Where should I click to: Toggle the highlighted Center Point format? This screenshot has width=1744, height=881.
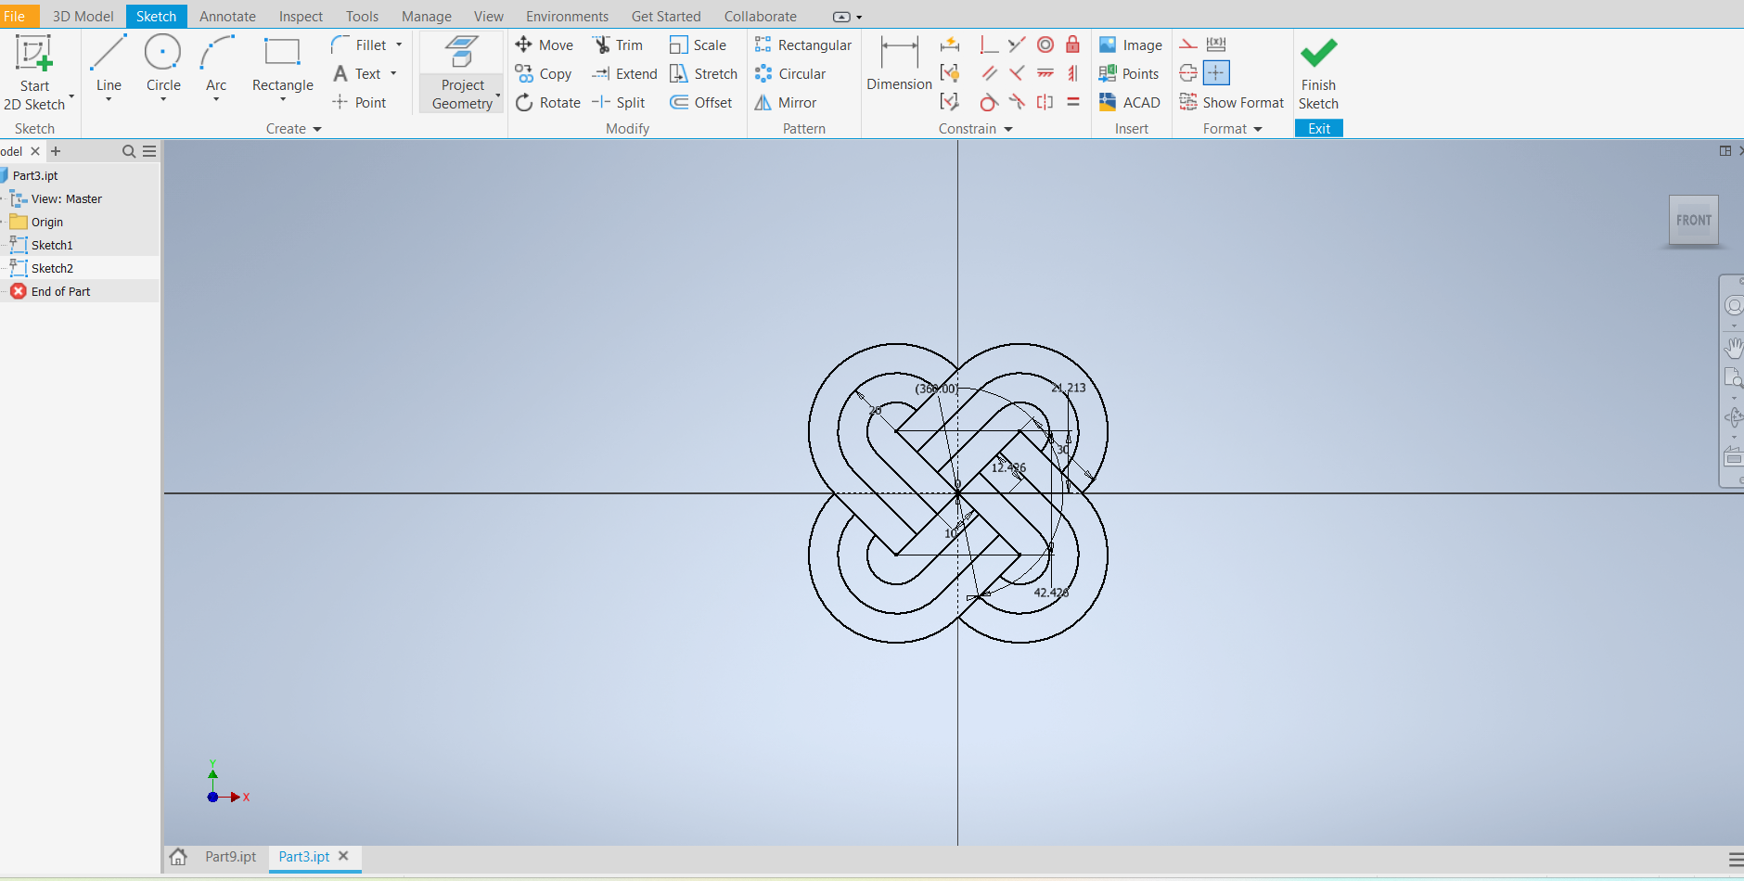pyautogui.click(x=1216, y=73)
